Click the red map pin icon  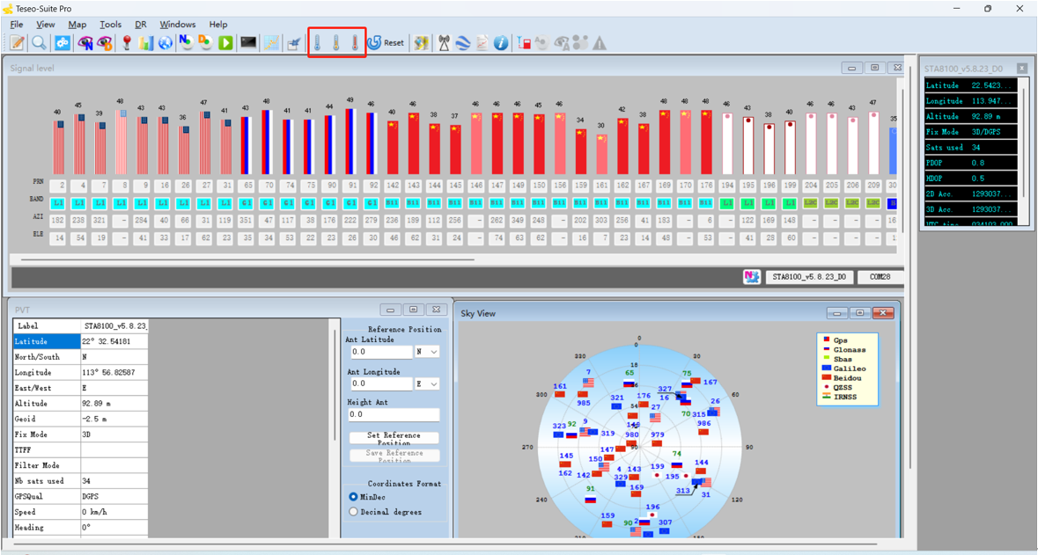(x=127, y=43)
